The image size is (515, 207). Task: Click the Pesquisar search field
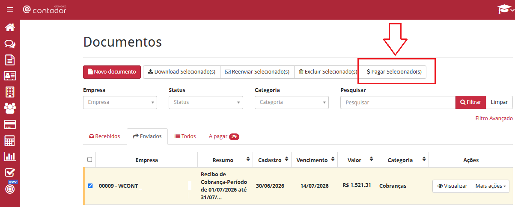click(x=398, y=102)
